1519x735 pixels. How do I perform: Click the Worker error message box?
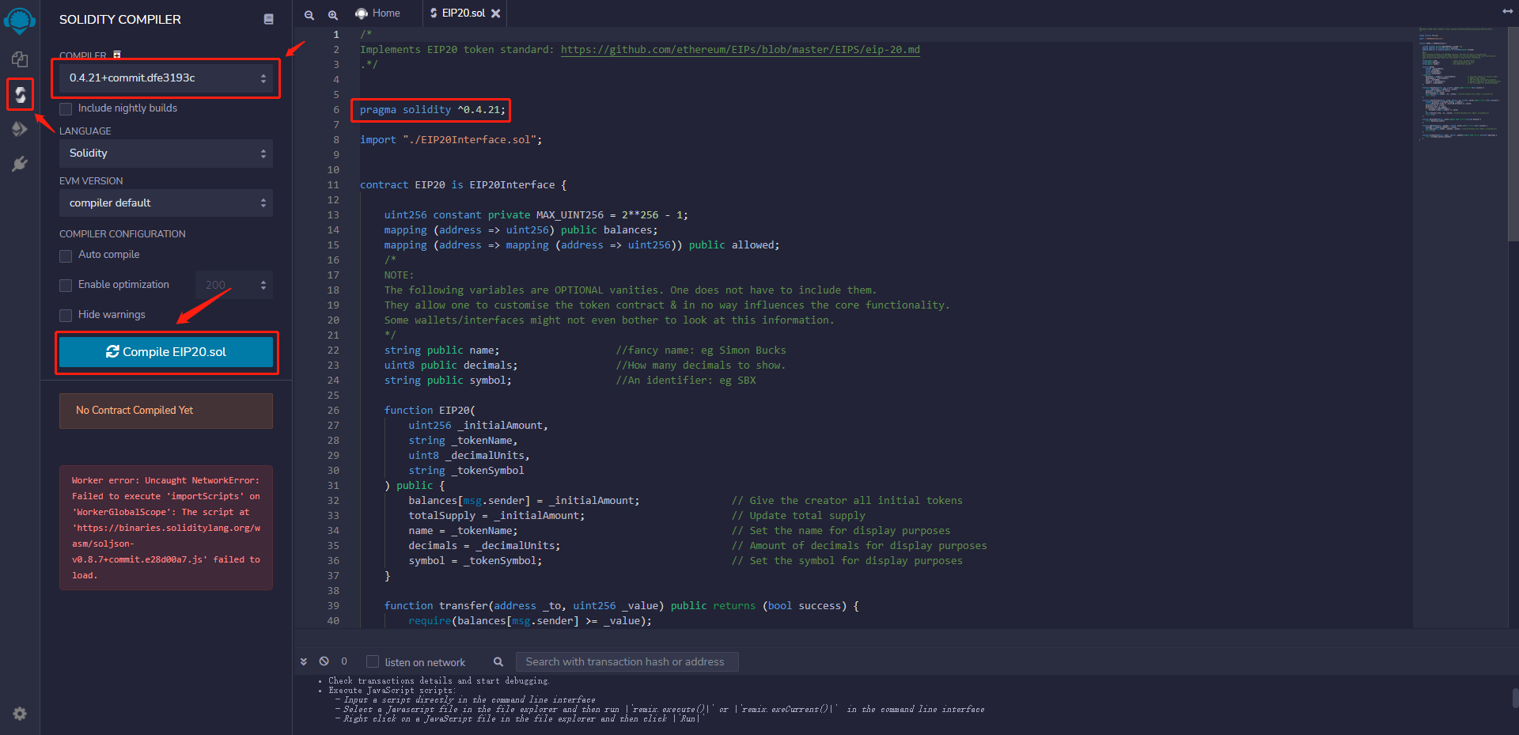point(166,528)
